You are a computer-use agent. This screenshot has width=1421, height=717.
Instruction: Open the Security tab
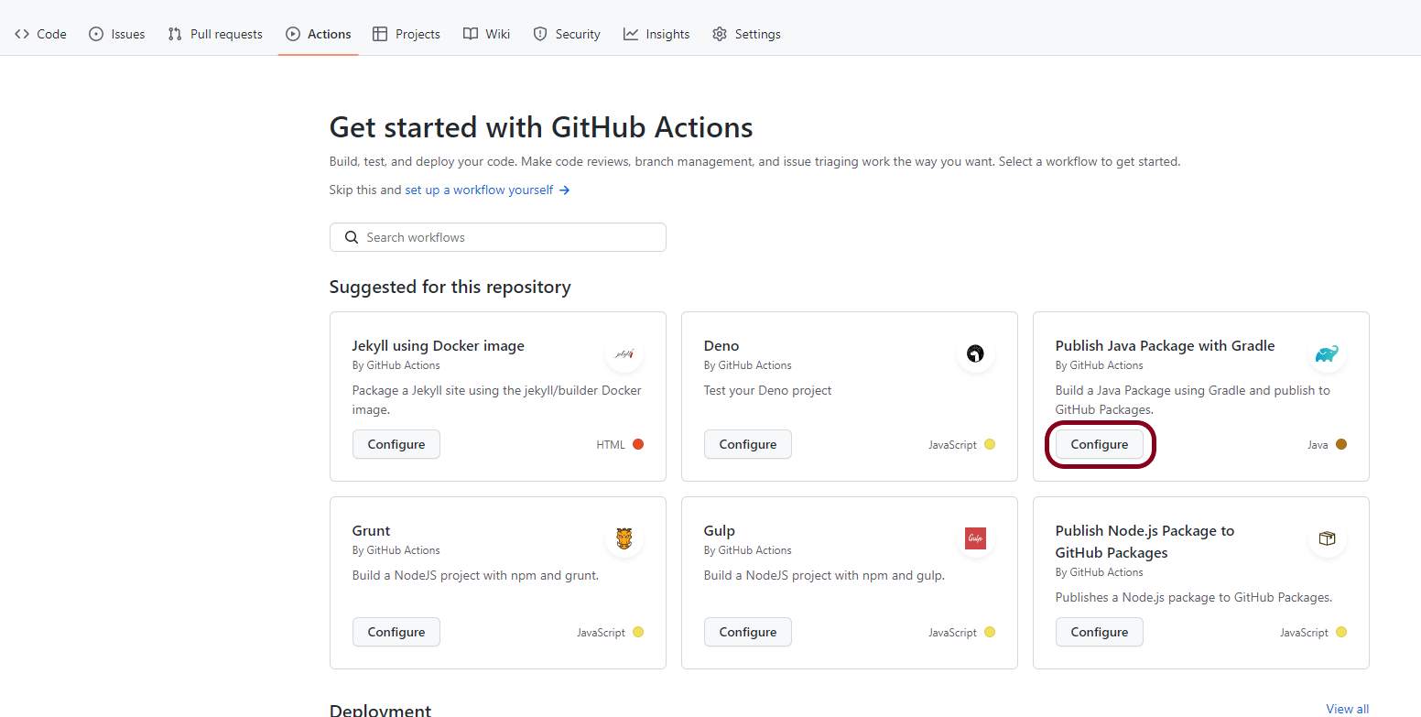[x=567, y=34]
